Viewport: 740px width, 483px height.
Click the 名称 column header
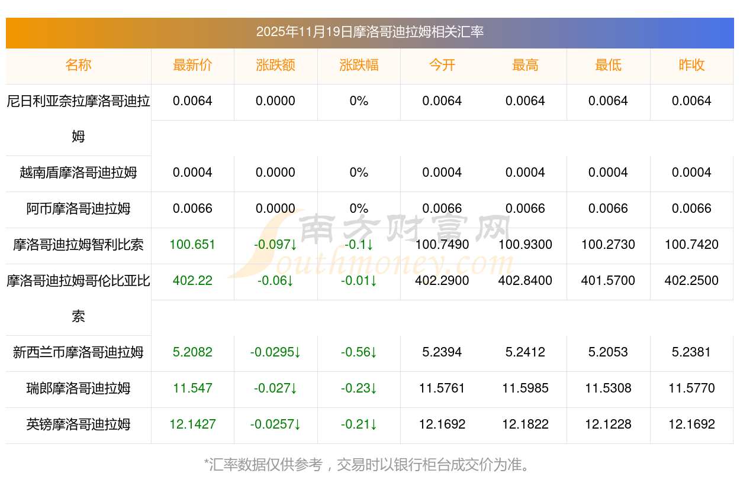(78, 65)
